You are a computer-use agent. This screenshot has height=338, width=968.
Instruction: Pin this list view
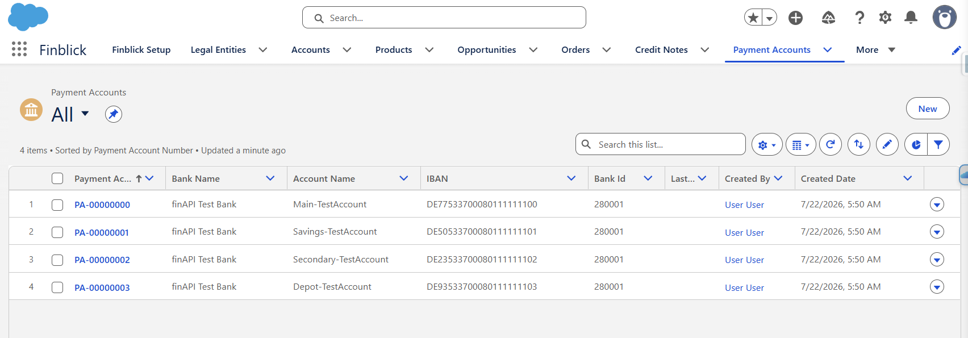[x=114, y=114]
